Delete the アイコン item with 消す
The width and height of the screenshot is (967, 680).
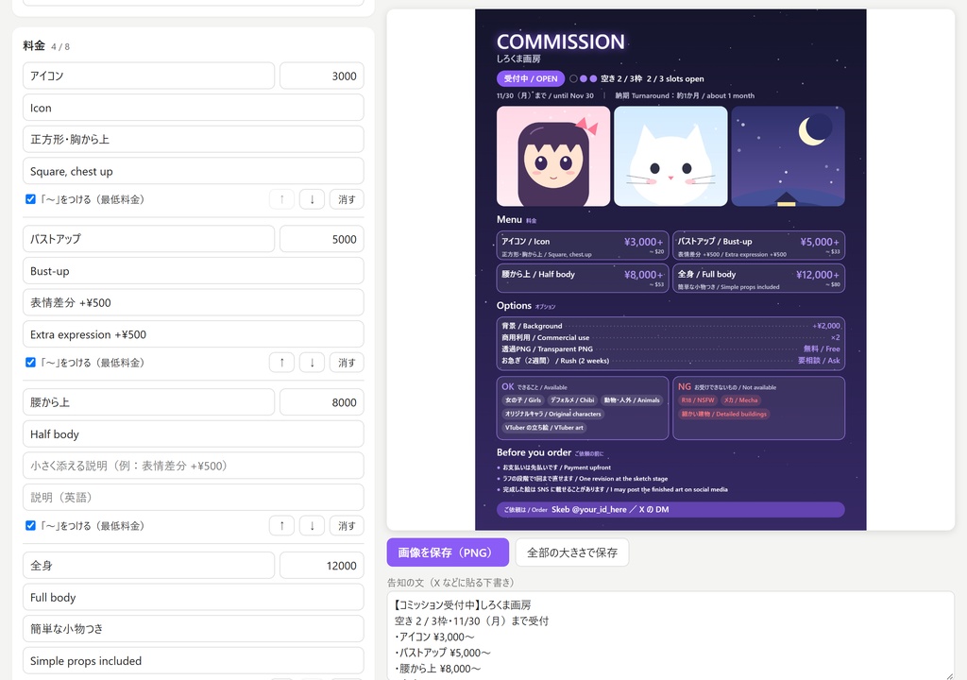pyautogui.click(x=347, y=199)
